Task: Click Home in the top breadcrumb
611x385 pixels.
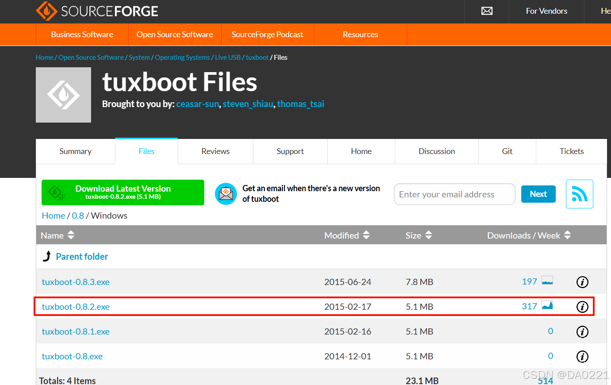Action: [x=45, y=58]
